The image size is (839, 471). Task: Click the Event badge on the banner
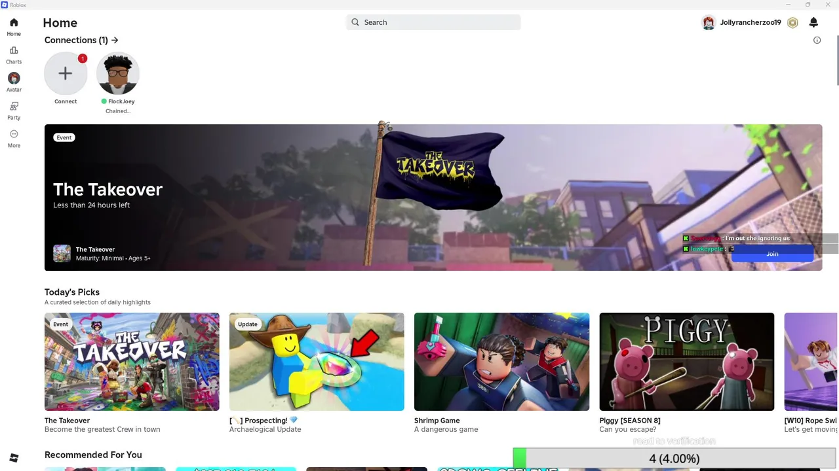pyautogui.click(x=64, y=137)
